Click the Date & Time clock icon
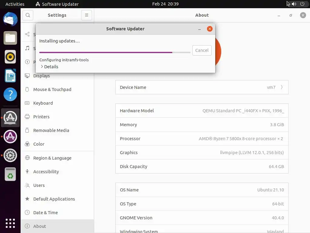The width and height of the screenshot is (310, 233). tap(27, 212)
